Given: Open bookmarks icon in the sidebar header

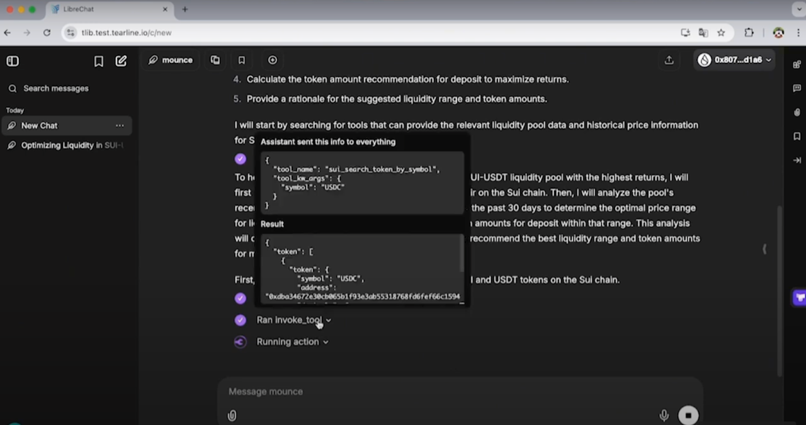Looking at the screenshot, I should [99, 61].
